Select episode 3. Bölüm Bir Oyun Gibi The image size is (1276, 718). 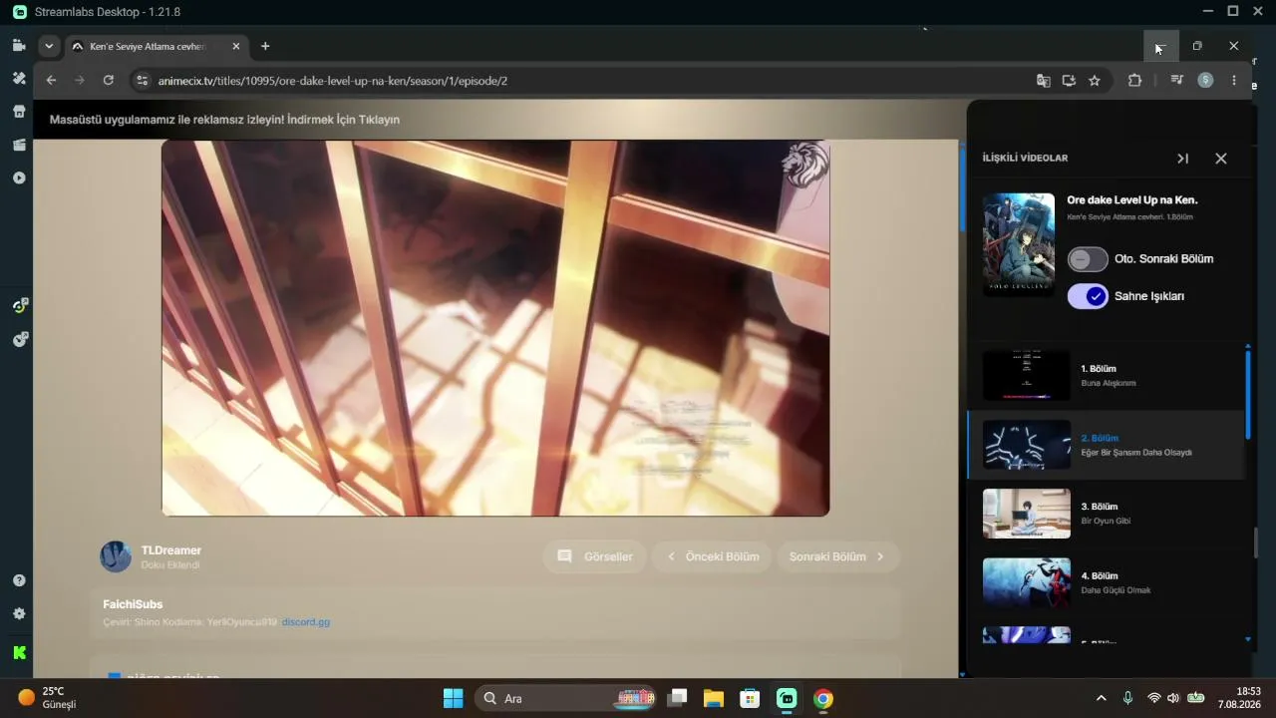[1107, 514]
